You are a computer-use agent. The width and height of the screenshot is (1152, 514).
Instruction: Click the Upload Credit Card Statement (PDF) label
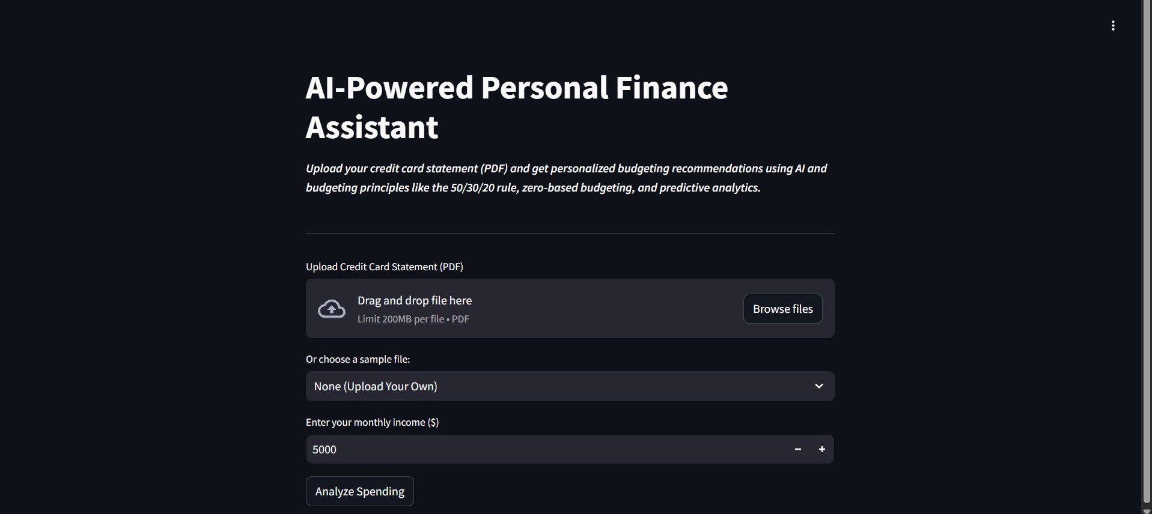click(x=384, y=267)
